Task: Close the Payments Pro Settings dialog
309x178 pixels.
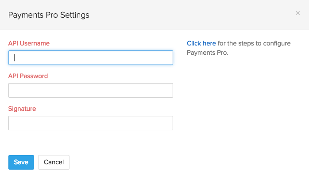Action: coord(298,13)
